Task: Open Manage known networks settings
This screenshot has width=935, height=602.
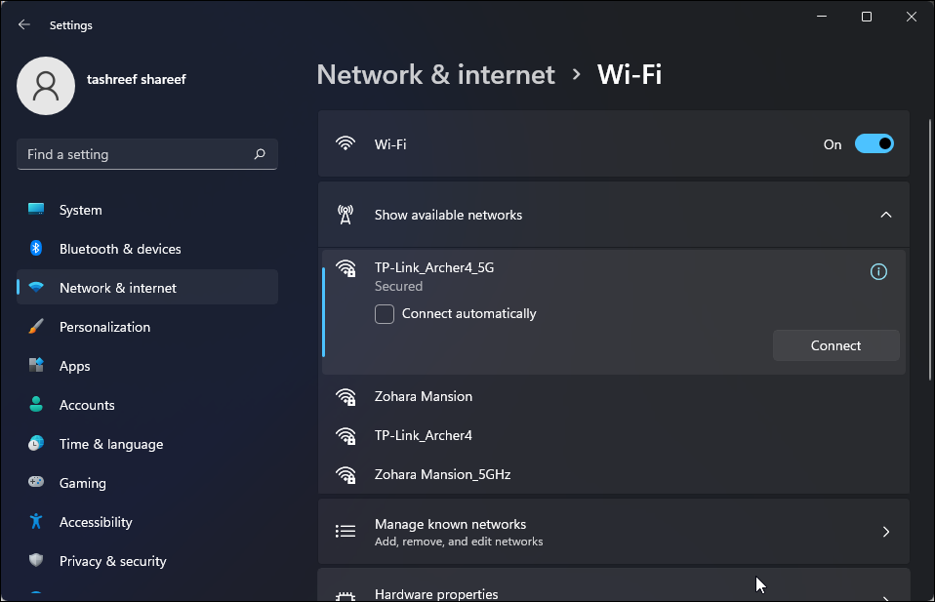Action: [613, 531]
